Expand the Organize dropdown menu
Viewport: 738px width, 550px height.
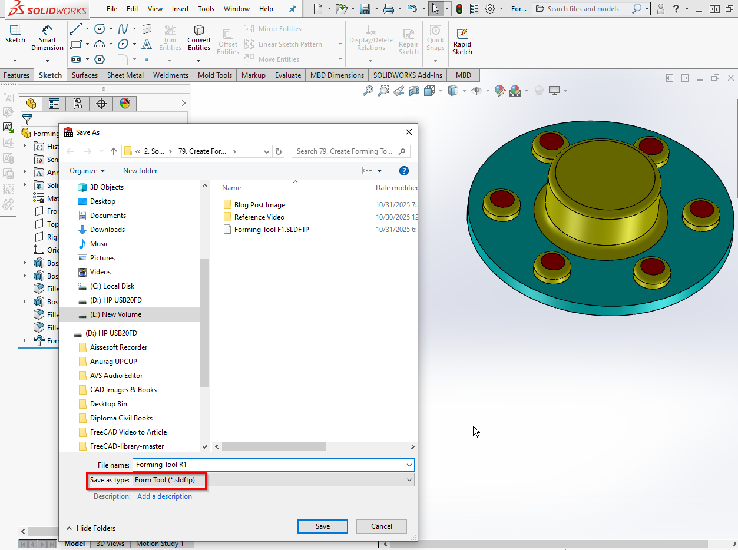tap(87, 171)
